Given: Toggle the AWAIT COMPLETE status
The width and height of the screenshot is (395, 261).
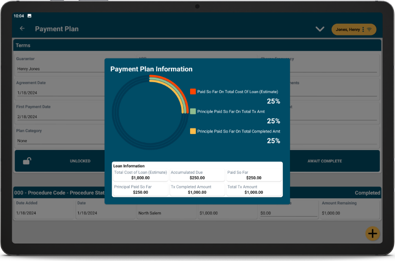Looking at the screenshot, I should [x=324, y=161].
